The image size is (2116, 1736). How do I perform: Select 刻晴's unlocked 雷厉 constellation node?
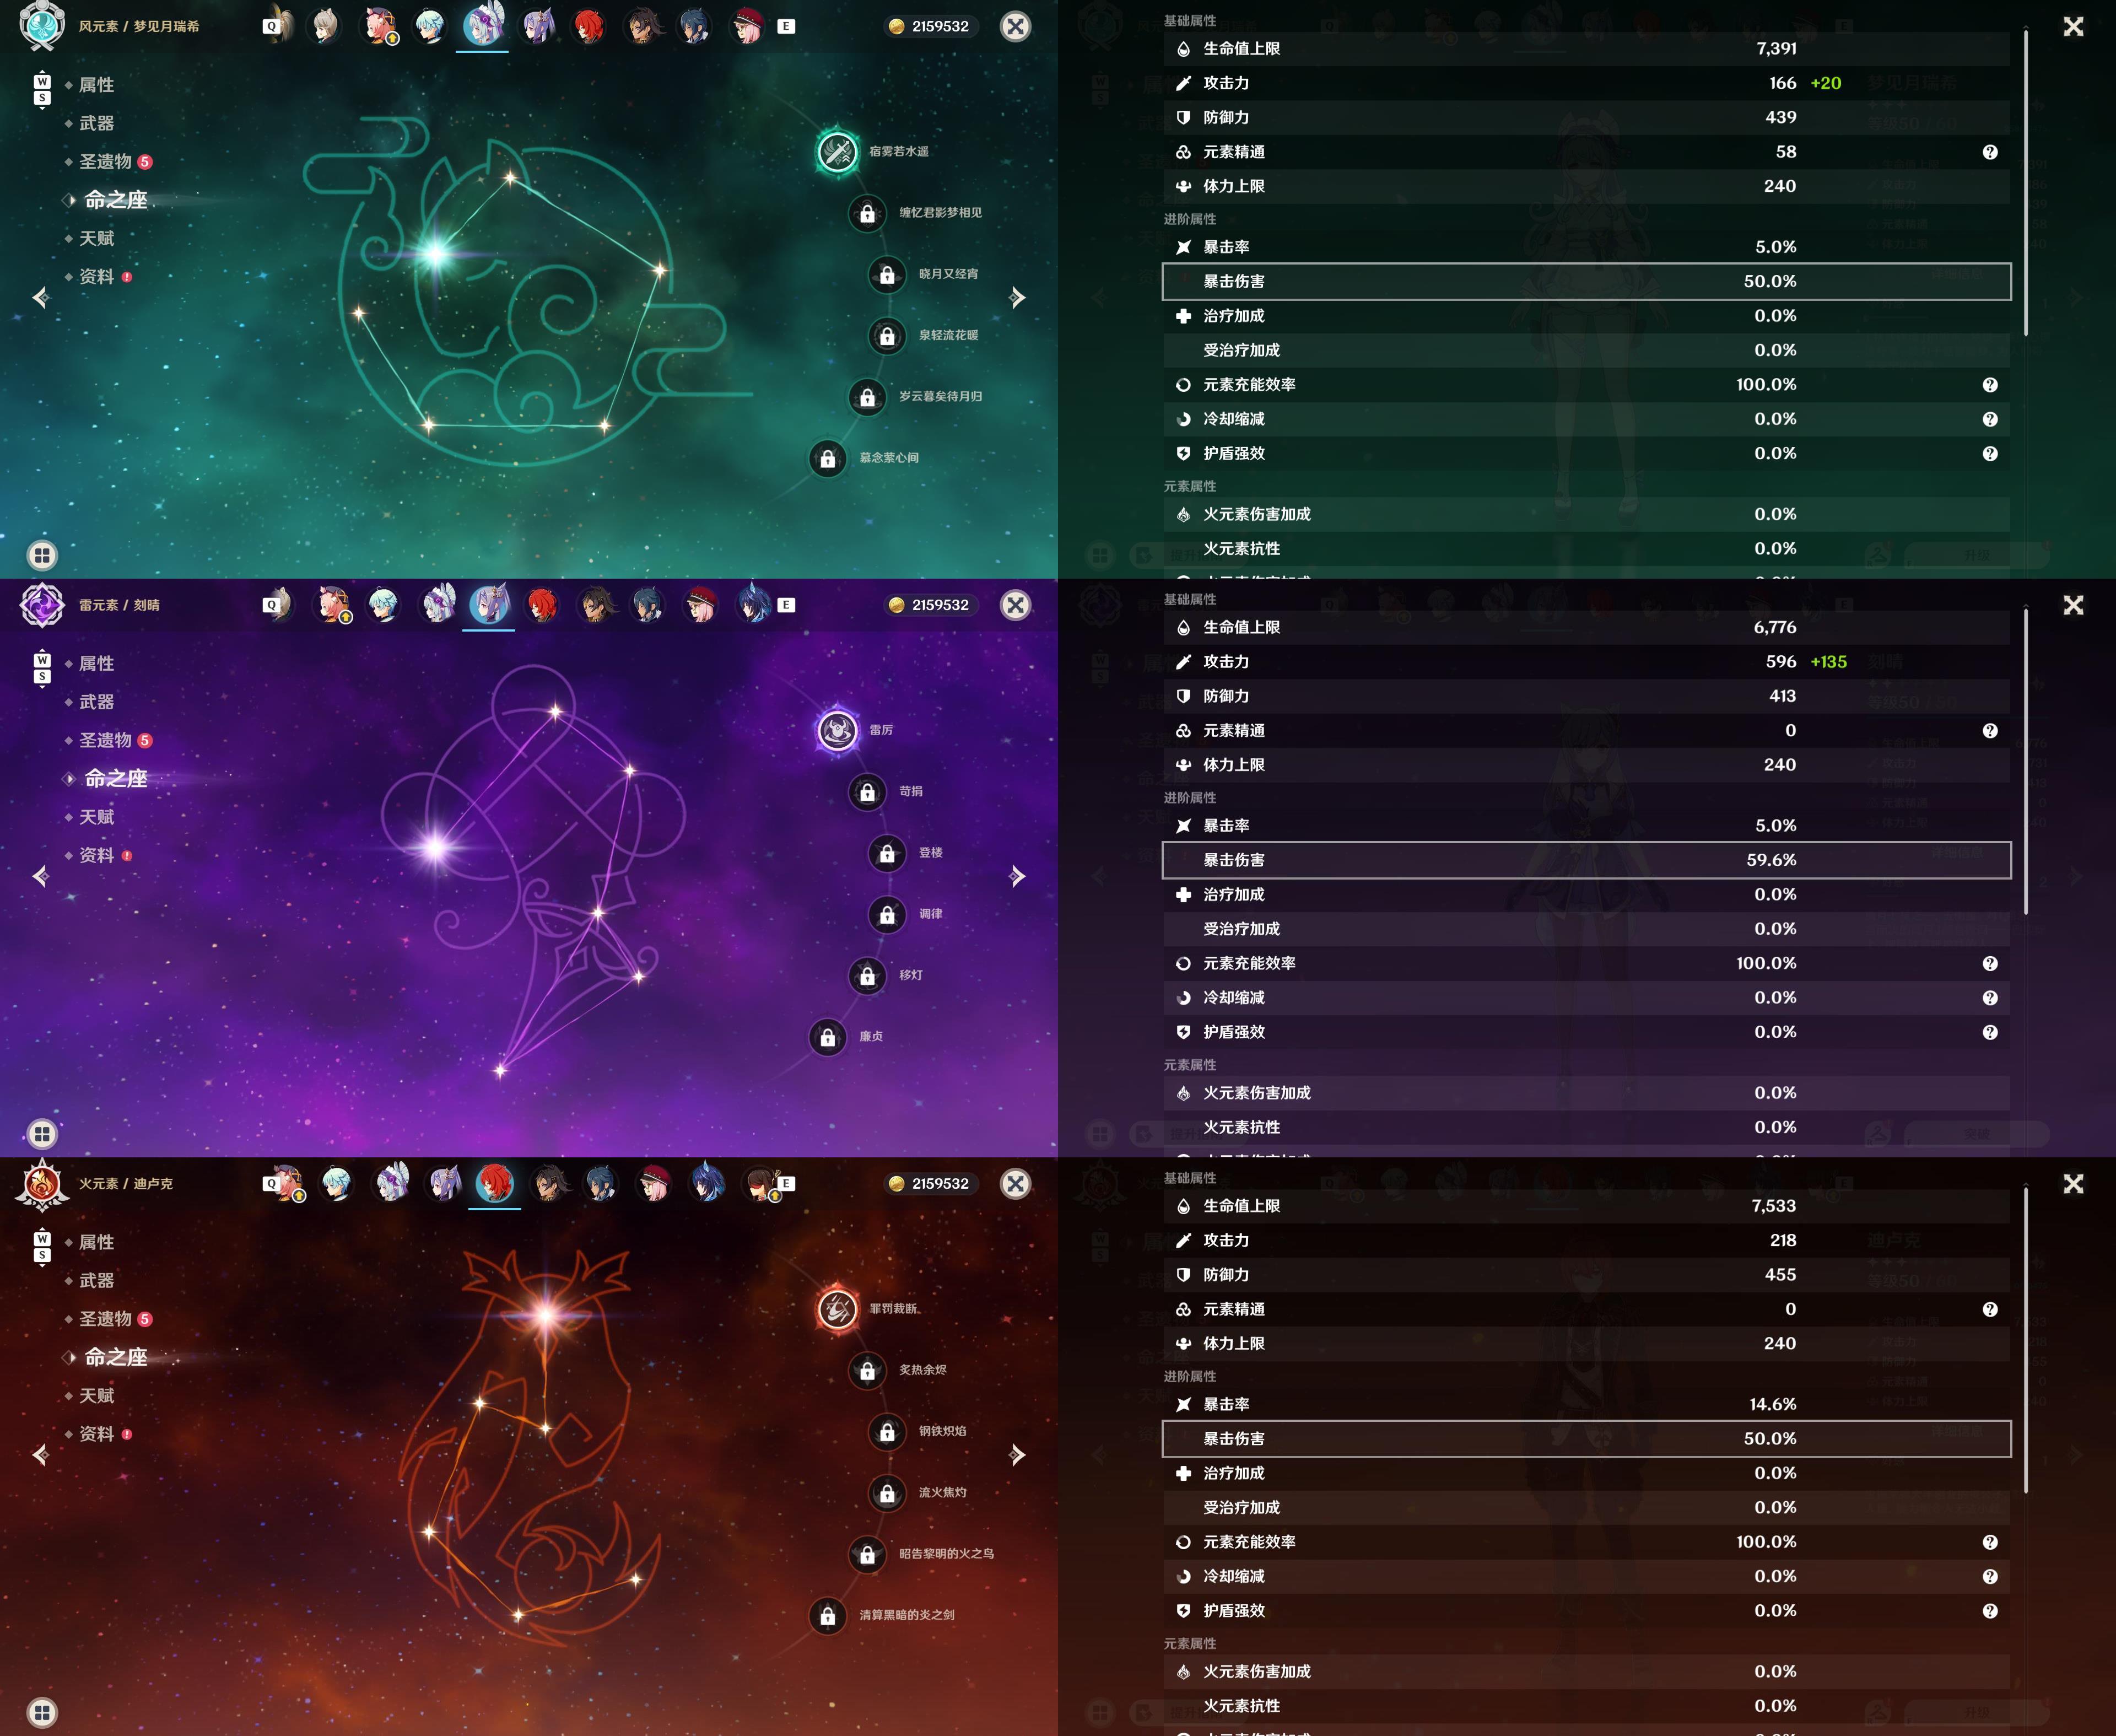[837, 730]
